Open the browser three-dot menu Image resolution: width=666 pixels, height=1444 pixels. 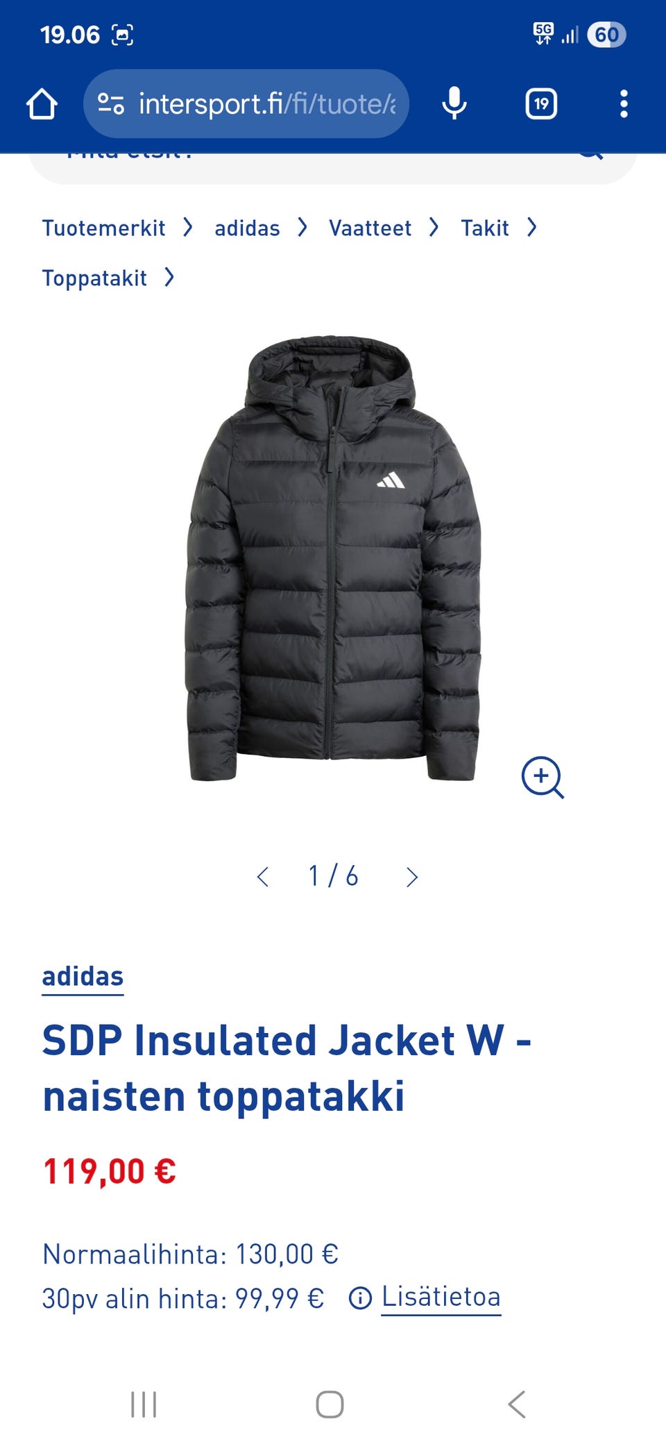click(x=624, y=104)
